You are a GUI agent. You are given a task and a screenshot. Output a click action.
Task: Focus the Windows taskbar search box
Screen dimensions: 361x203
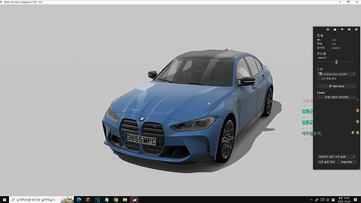pos(42,200)
